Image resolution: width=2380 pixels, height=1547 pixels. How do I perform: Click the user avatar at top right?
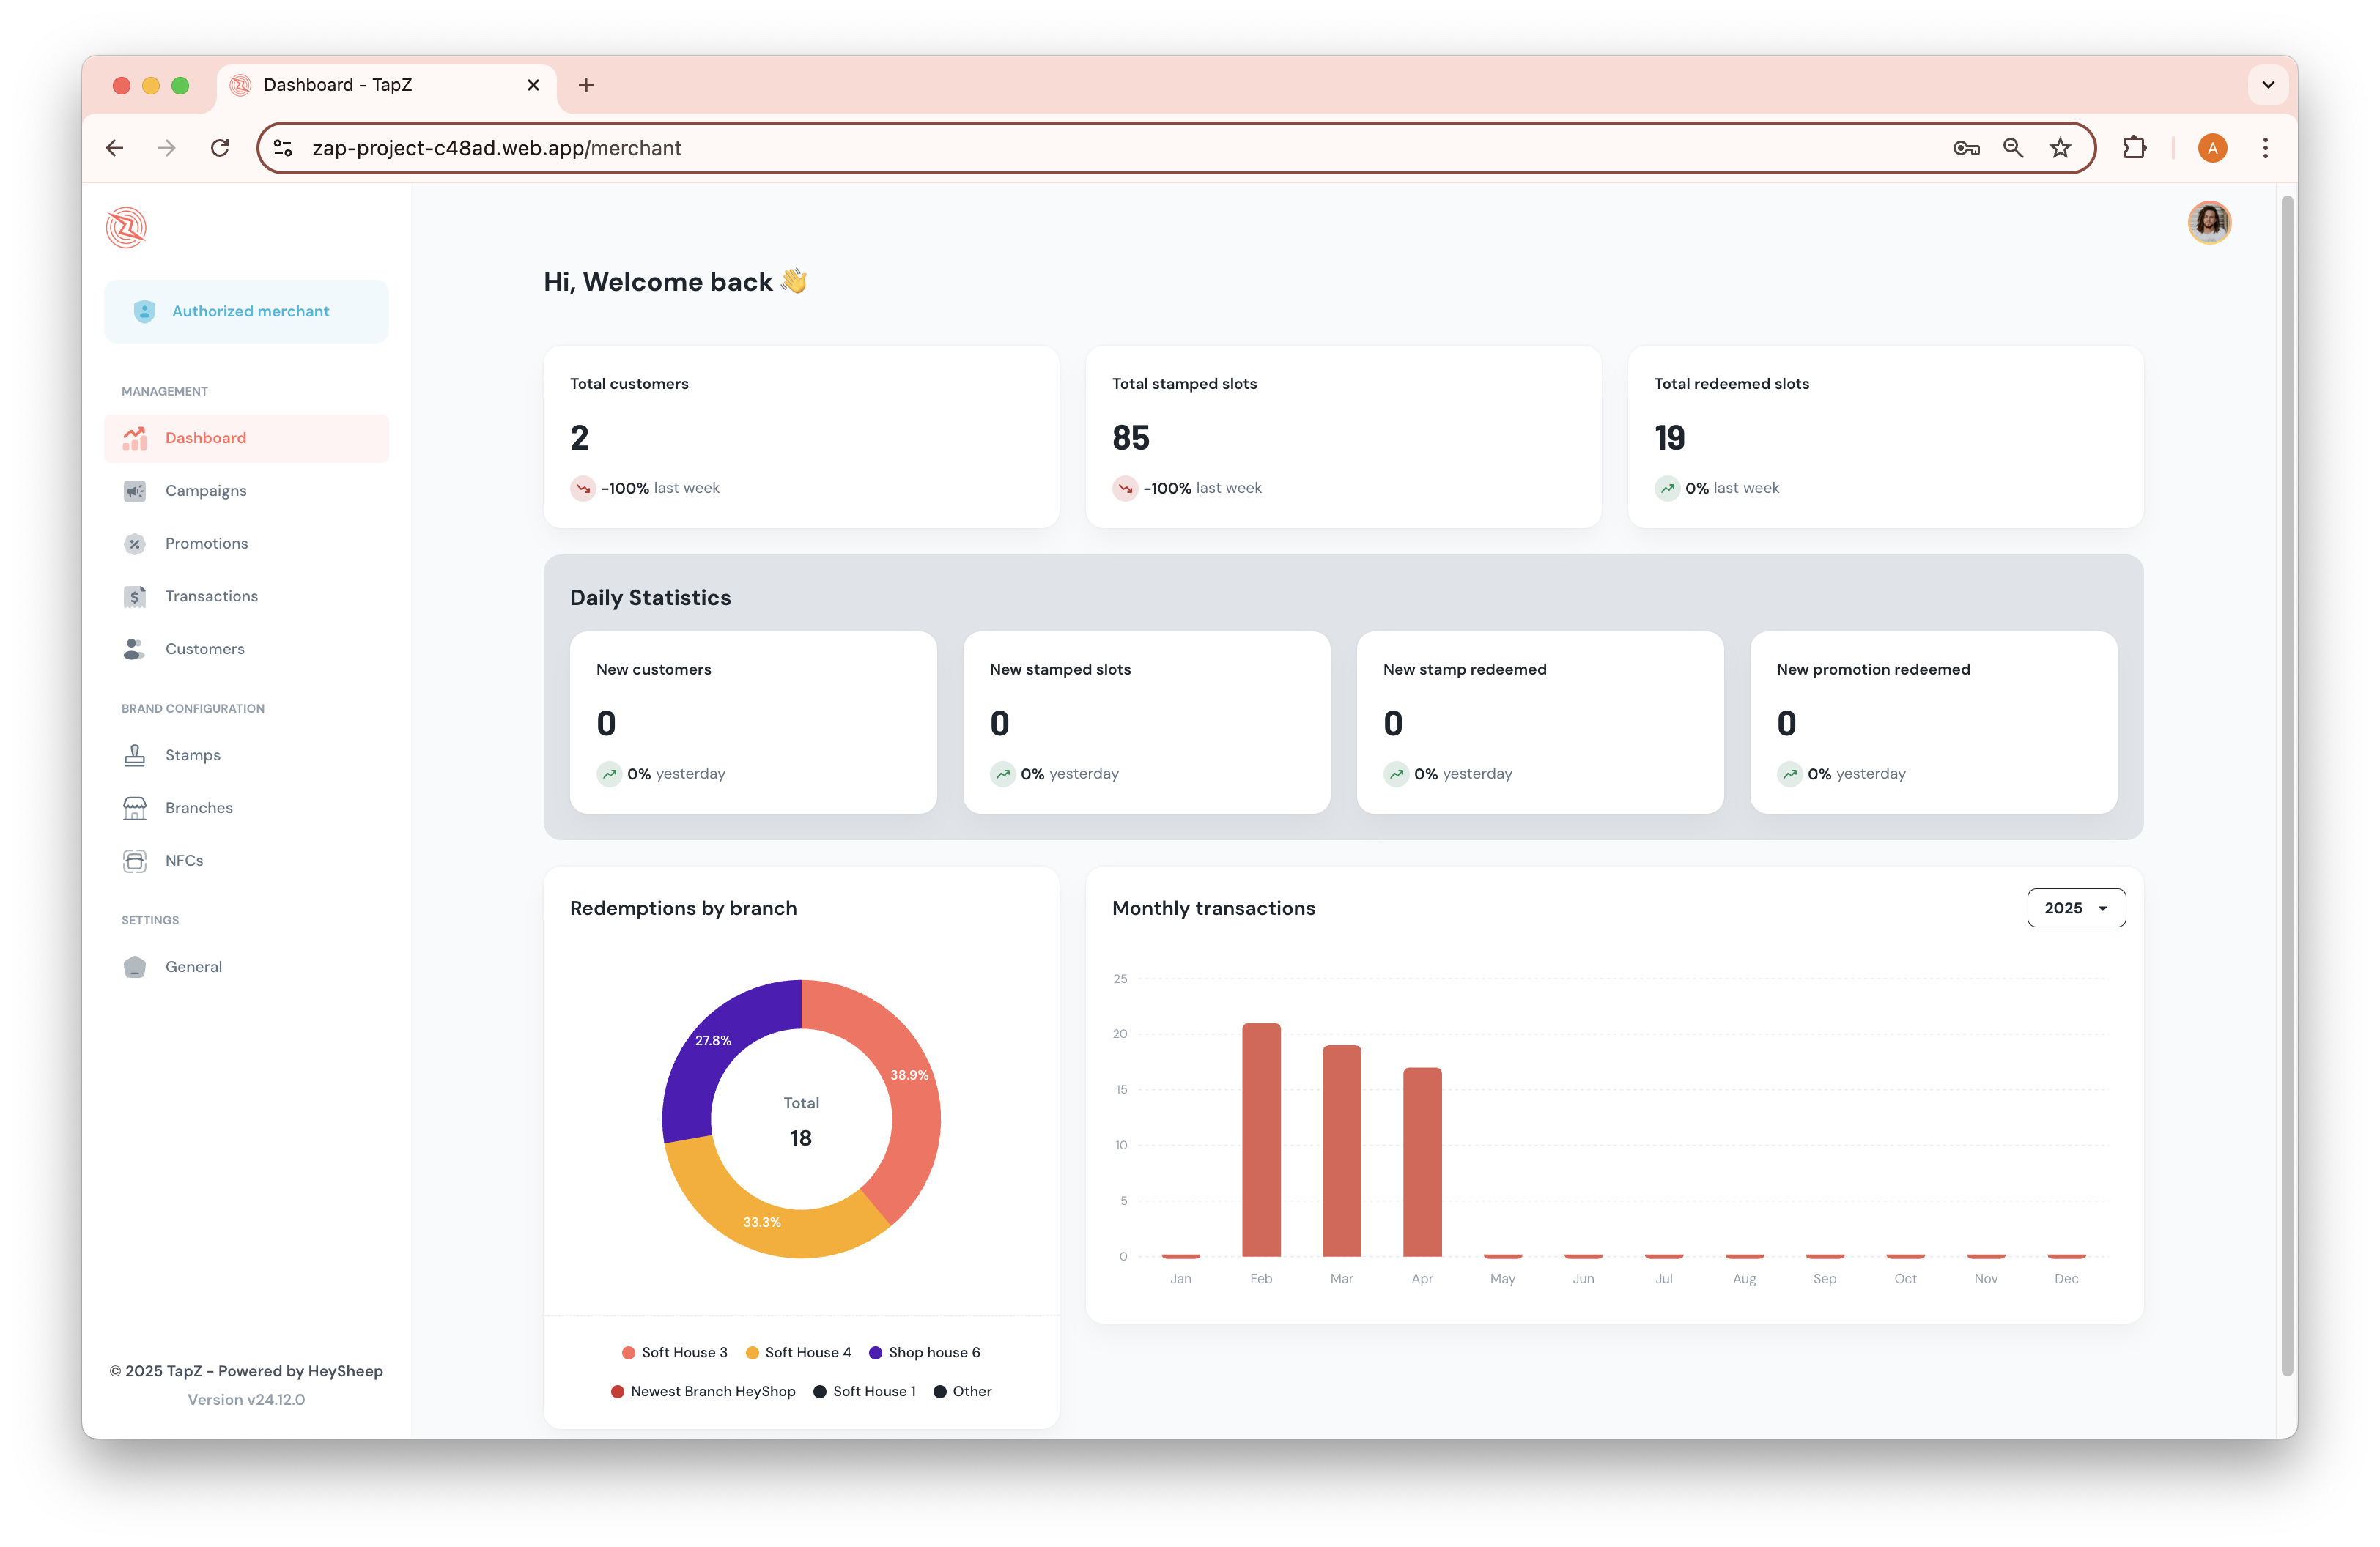(x=2209, y=222)
